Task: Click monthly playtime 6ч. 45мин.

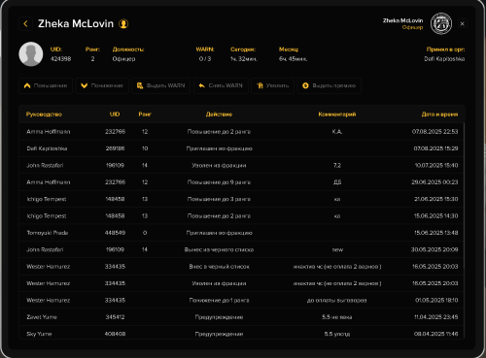Action: tap(293, 59)
